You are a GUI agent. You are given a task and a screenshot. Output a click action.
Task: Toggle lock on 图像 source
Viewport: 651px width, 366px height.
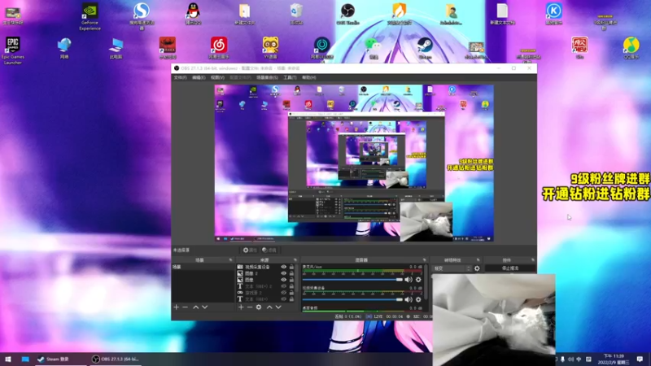pyautogui.click(x=291, y=280)
